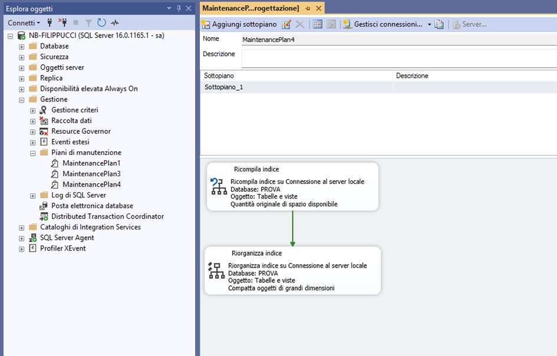Select the Riorganizza indice task box
Viewport: 557px width, 356px height.
[292, 271]
